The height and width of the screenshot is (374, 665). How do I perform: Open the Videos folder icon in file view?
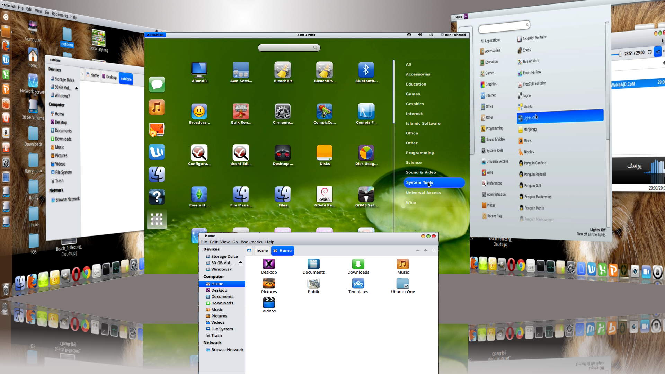[x=269, y=303]
